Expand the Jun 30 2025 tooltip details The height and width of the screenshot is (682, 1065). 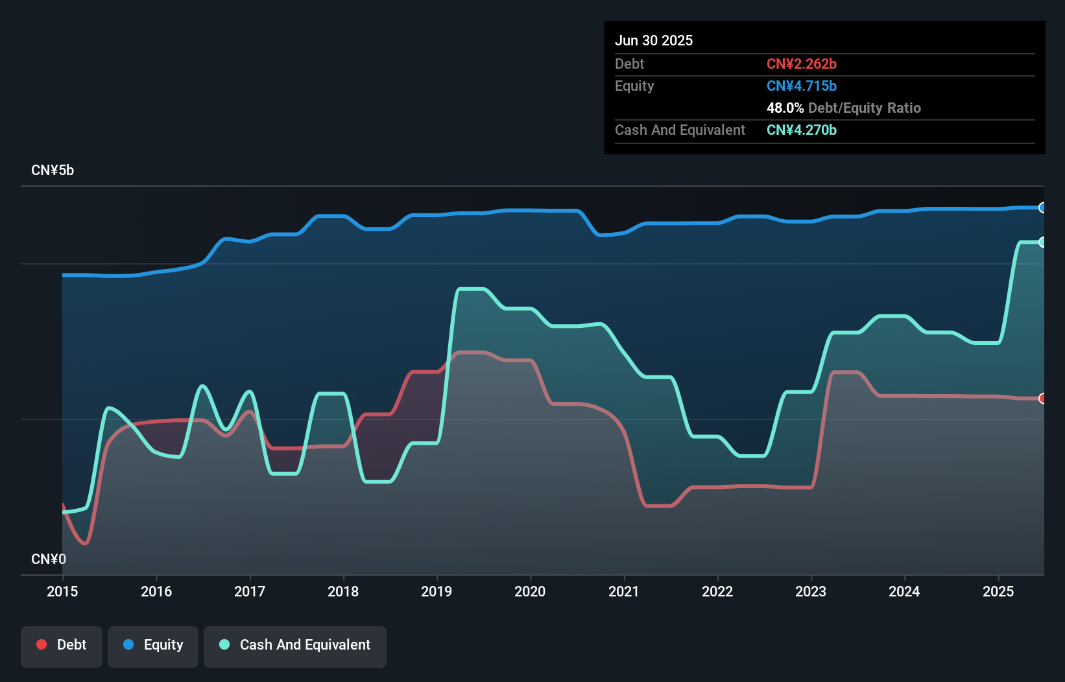[654, 40]
